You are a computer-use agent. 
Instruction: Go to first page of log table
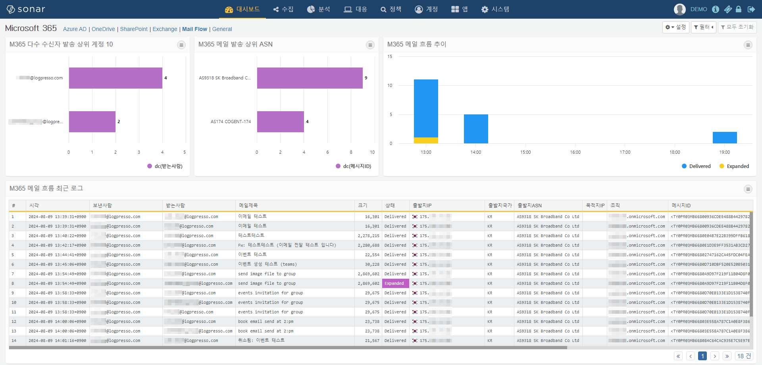[x=678, y=356]
